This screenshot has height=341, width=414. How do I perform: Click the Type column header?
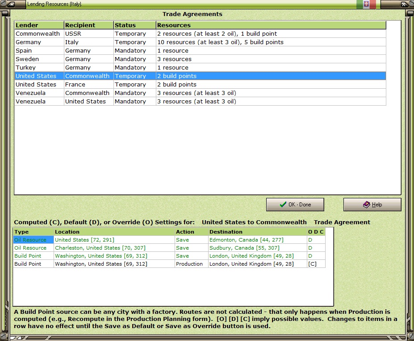point(33,232)
